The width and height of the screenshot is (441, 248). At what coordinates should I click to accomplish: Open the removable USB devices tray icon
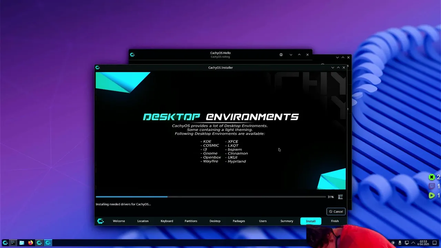[x=400, y=243]
